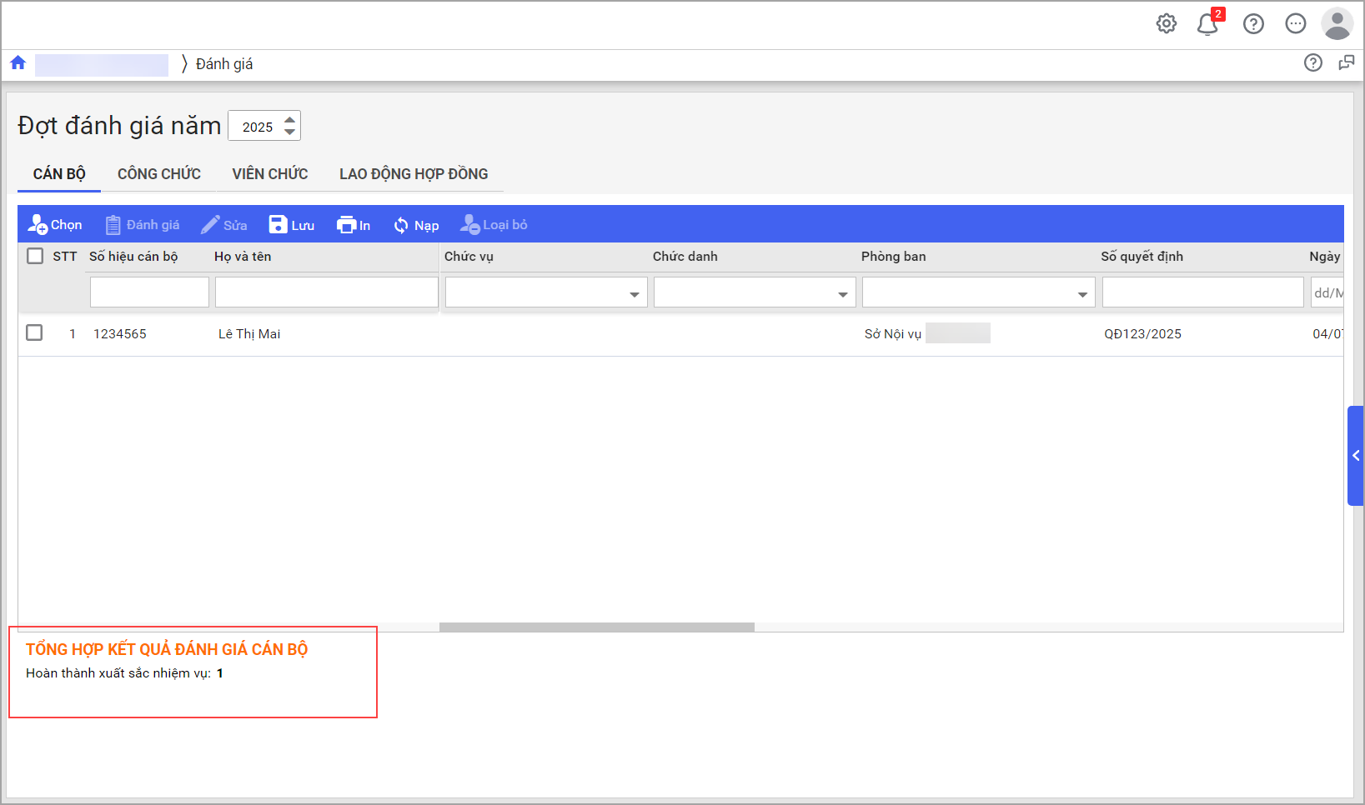The width and height of the screenshot is (1365, 805).
Task: Switch to the CÔNG CHỨC tab
Action: coord(158,174)
